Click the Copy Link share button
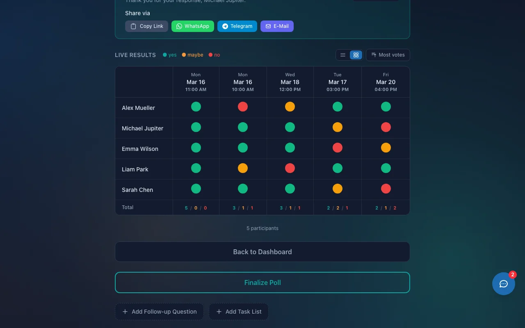 tap(146, 26)
